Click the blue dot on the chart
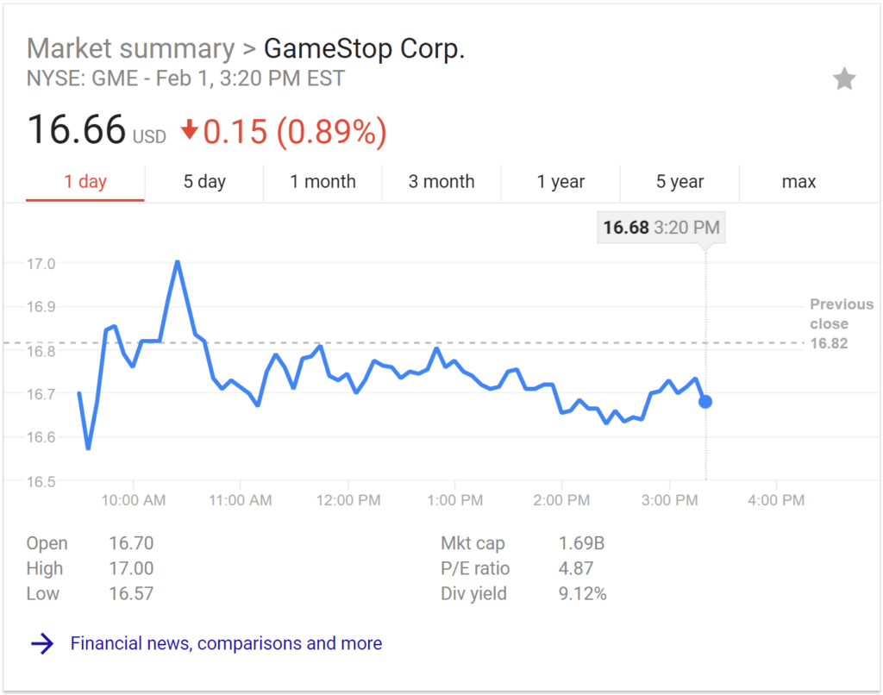Viewport: 883px width, 695px height. pyautogui.click(x=705, y=401)
